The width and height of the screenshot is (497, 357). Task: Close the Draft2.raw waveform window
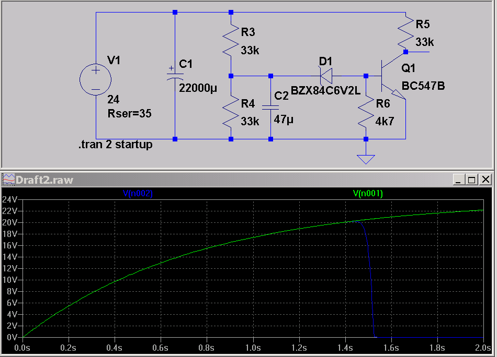pos(485,180)
